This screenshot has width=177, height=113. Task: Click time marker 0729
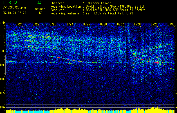tap(154, 24)
